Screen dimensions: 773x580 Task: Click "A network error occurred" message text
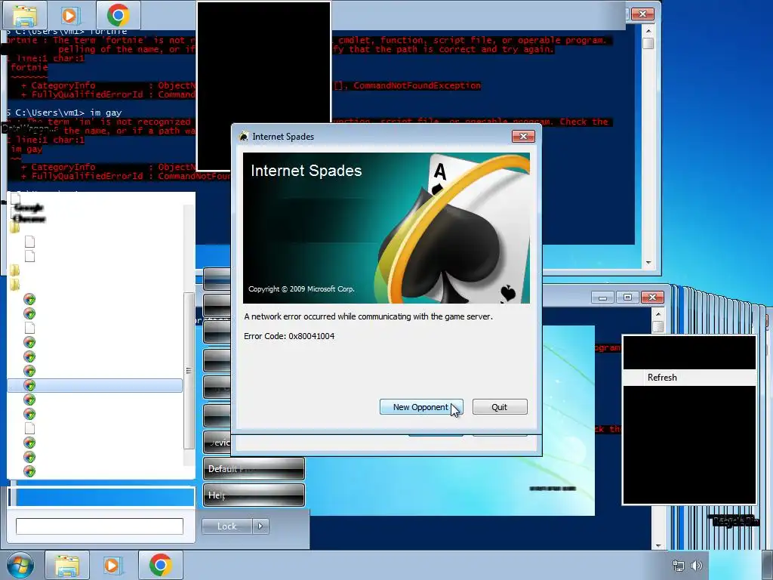coord(368,316)
